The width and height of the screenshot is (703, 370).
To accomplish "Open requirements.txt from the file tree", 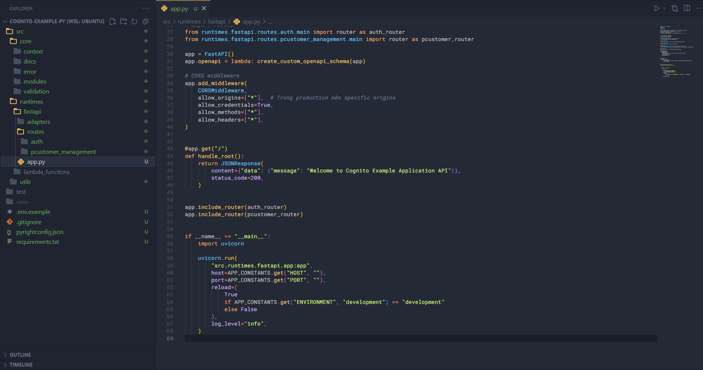I will point(38,242).
